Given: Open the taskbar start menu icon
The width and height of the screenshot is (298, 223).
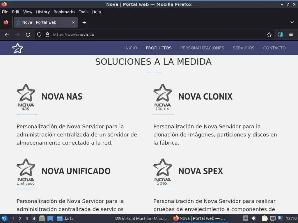Looking at the screenshot, I should 5,218.
